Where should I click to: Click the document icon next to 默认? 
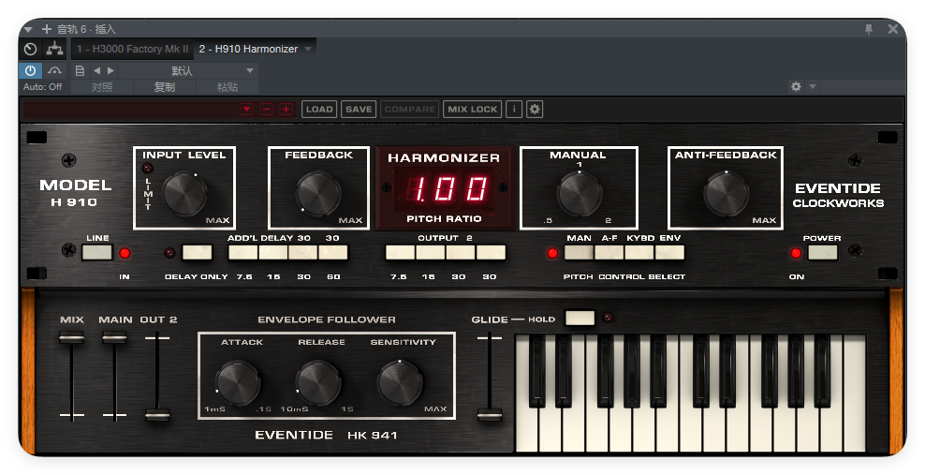(x=80, y=71)
